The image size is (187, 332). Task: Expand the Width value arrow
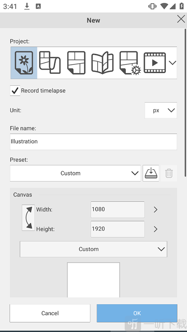[x=155, y=210]
